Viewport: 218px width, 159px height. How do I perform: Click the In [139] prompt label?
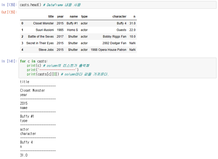pyautogui.click(x=9, y=5)
